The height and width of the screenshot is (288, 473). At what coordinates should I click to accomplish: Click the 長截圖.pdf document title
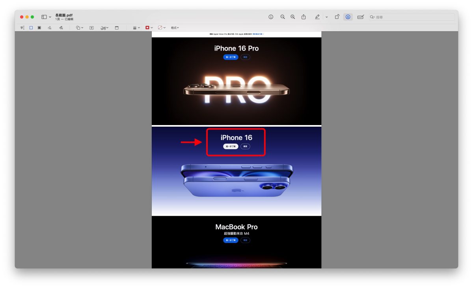tap(64, 15)
